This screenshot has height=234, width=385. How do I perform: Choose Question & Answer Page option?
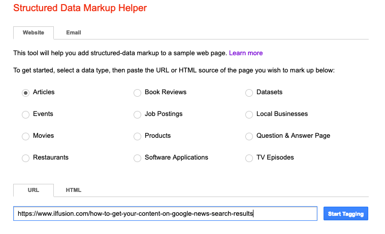pyautogui.click(x=249, y=136)
